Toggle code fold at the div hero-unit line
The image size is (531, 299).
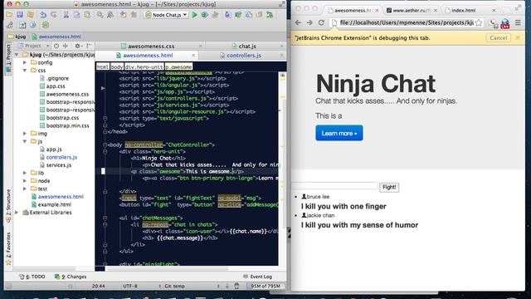click(105, 151)
